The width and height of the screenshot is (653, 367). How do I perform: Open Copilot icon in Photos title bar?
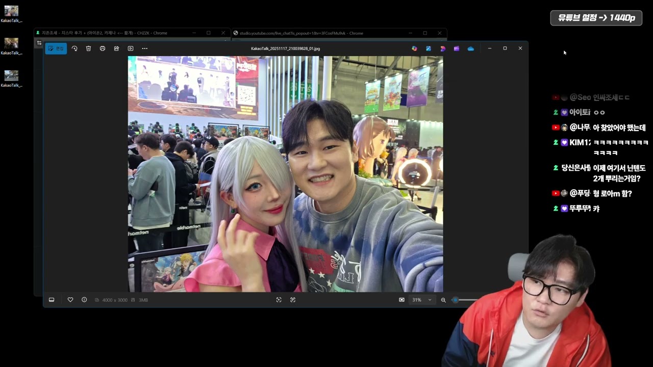click(414, 48)
